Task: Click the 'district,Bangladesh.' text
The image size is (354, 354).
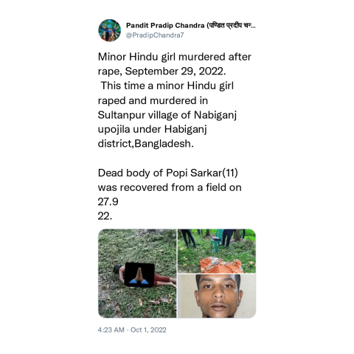Action: (x=146, y=144)
